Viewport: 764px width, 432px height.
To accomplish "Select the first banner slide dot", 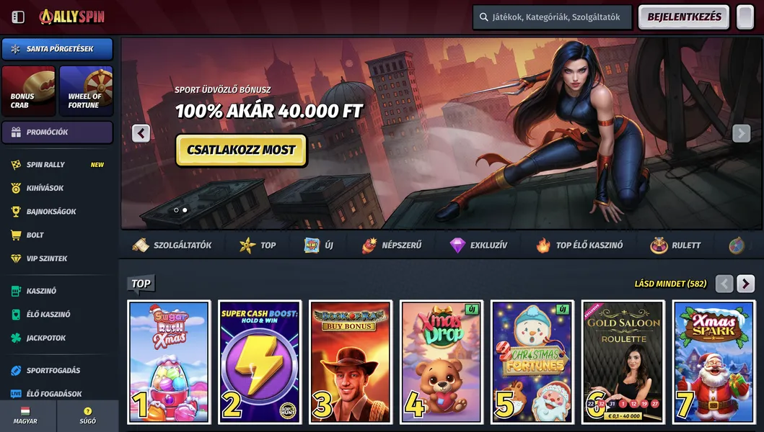I will click(x=176, y=210).
